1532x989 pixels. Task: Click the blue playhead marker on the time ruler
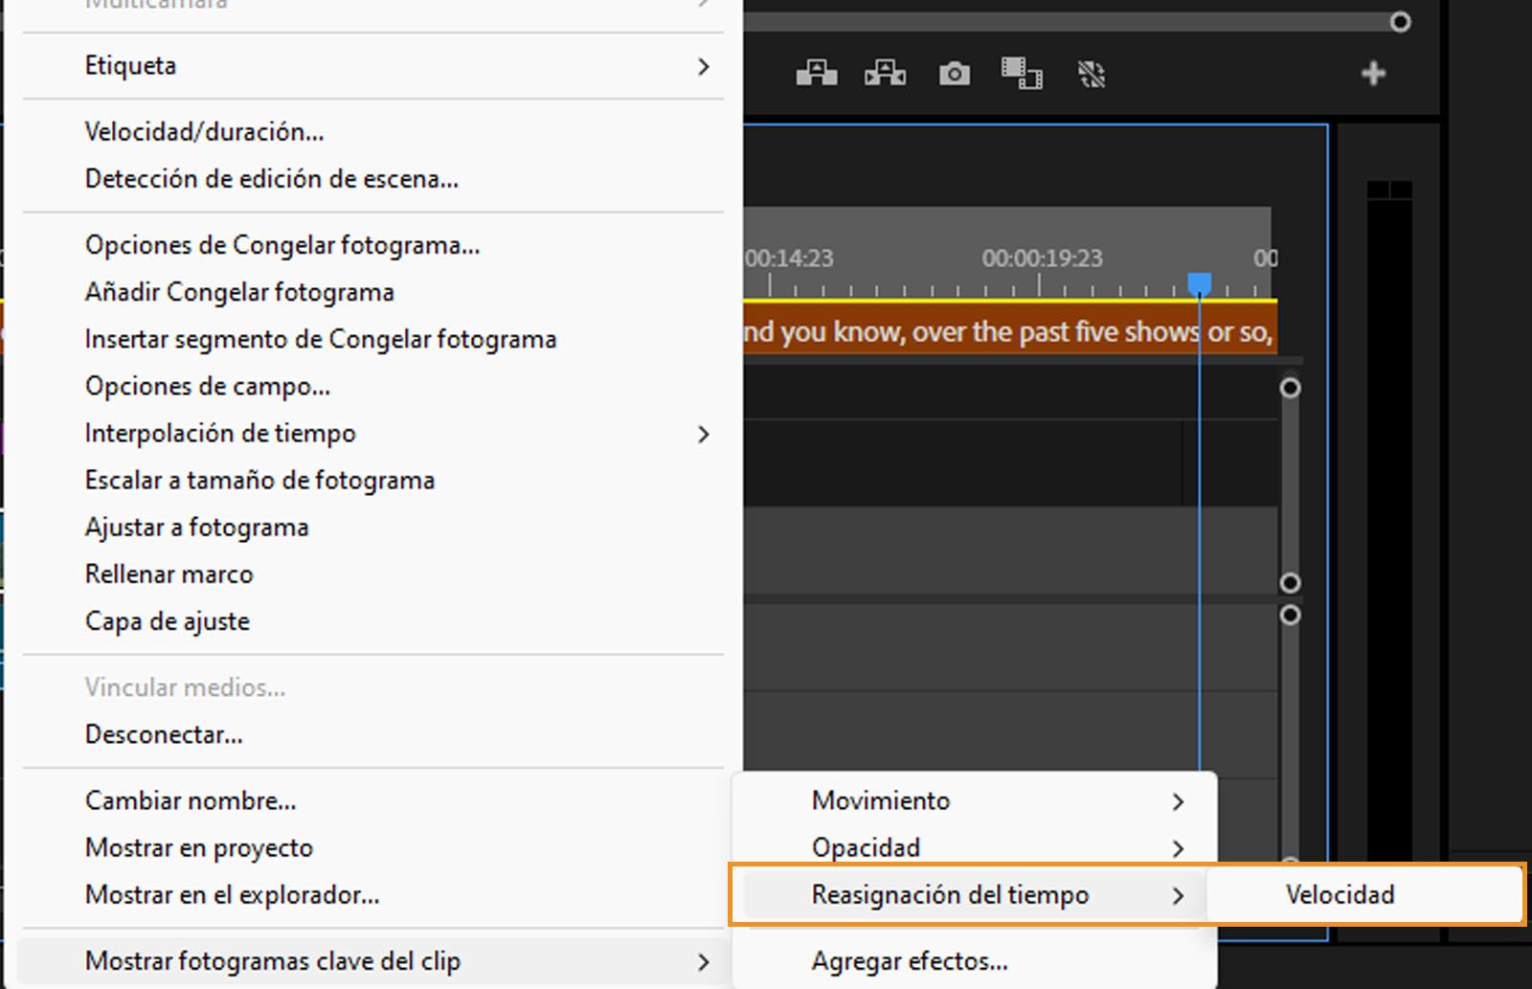pos(1200,282)
